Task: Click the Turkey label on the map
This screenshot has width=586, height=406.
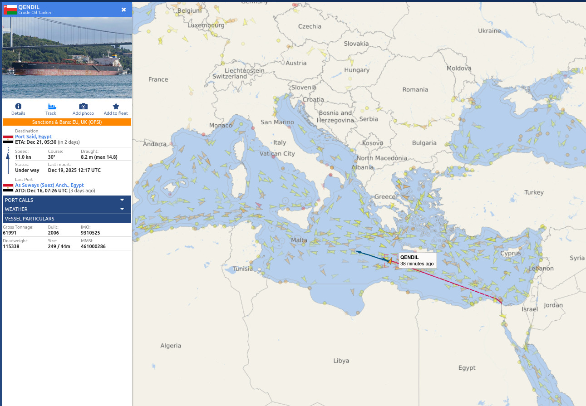Action: 534,192
